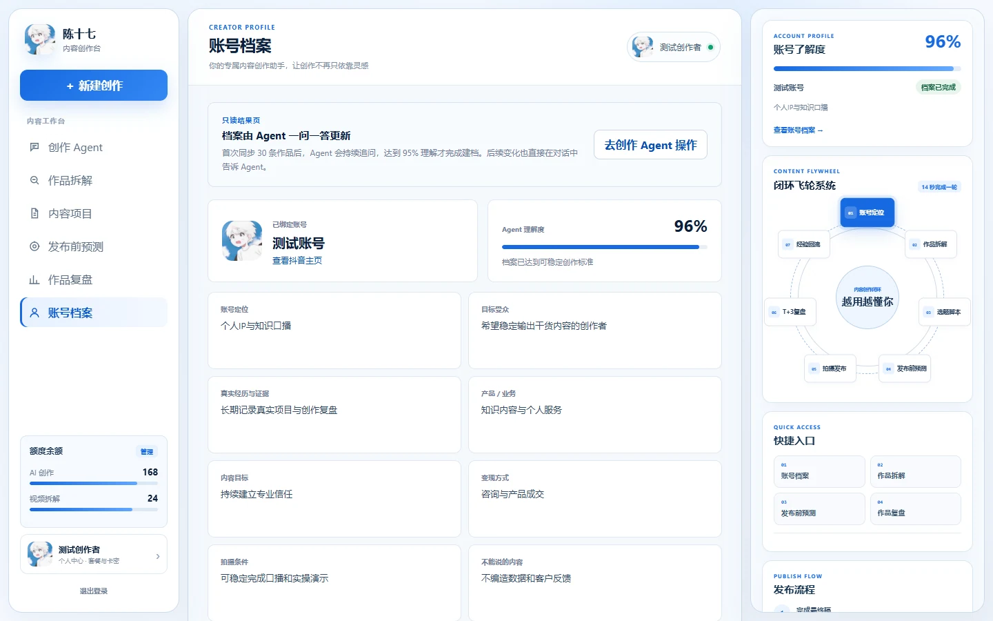Select 账号档案 in the sidebar menu

pyautogui.click(x=94, y=313)
